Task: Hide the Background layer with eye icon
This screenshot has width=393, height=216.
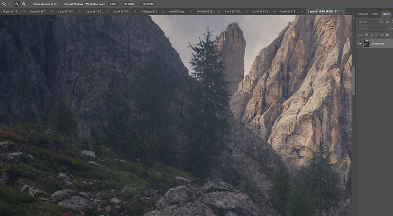Action: point(360,44)
